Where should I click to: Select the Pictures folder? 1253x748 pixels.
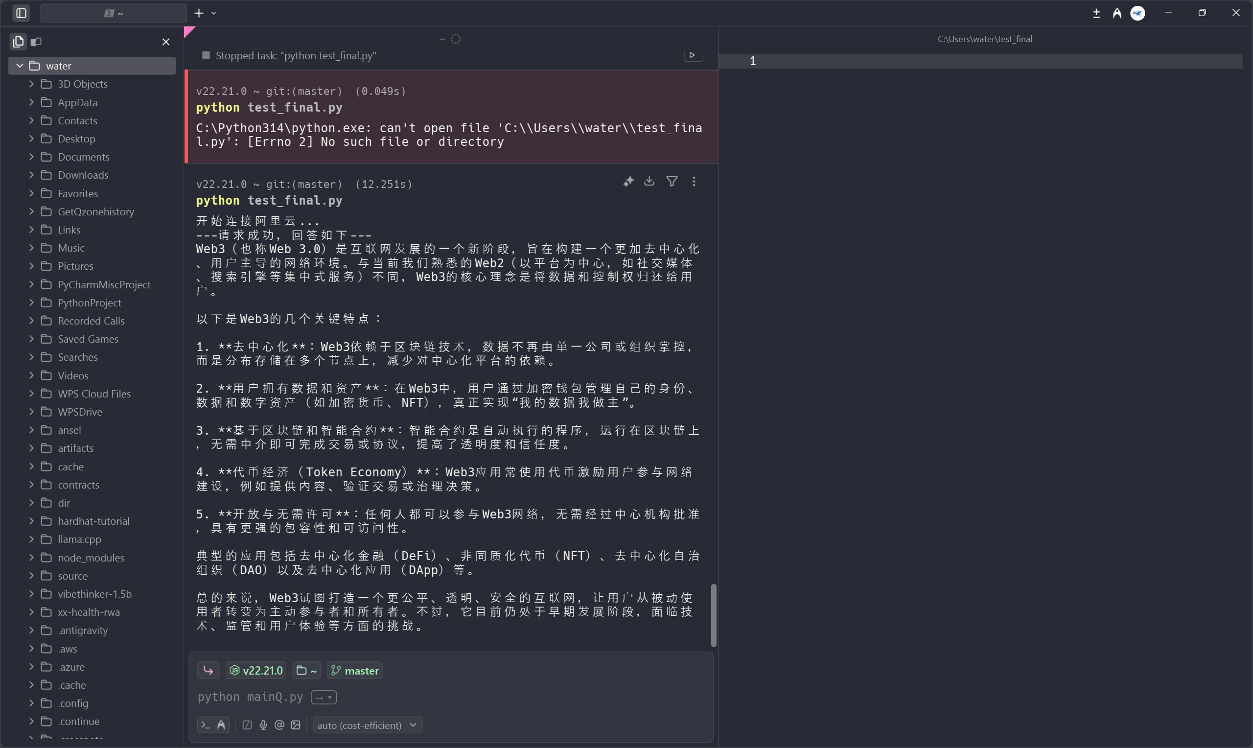click(93, 266)
